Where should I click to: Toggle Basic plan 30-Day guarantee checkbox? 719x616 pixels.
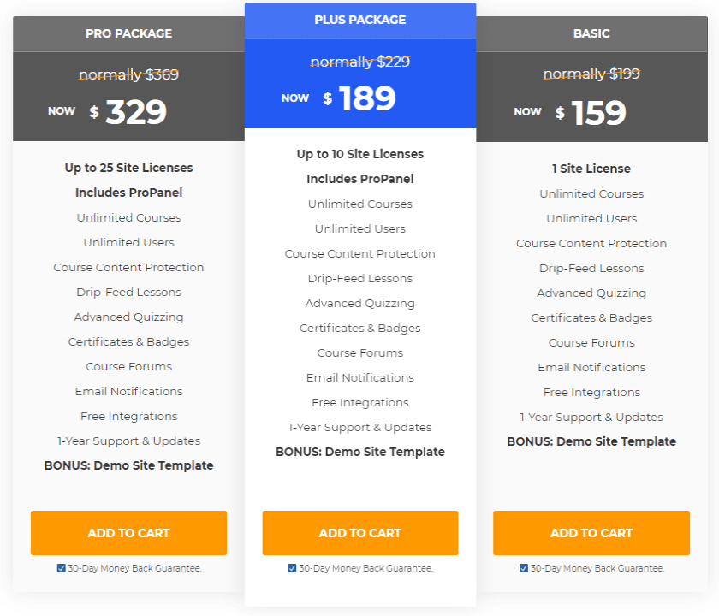click(x=524, y=568)
